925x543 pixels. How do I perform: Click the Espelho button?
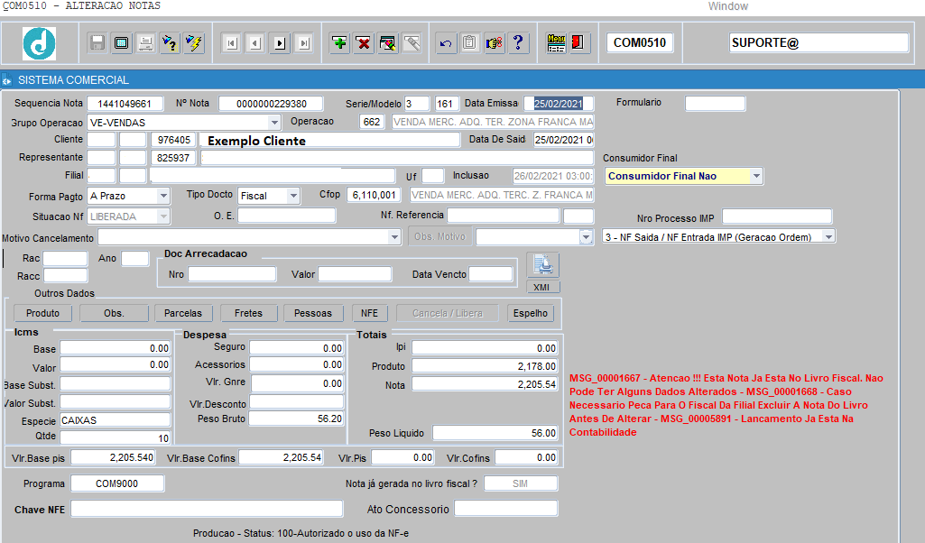tap(531, 313)
